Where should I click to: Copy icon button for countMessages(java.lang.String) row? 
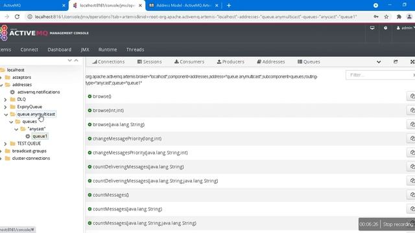(412, 208)
